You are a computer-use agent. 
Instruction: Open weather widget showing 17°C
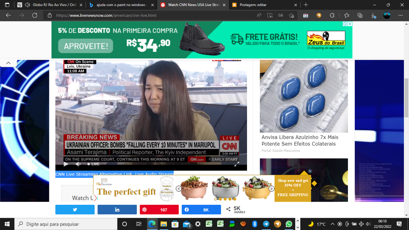317,224
